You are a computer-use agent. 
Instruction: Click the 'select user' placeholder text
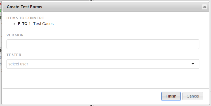18,64
